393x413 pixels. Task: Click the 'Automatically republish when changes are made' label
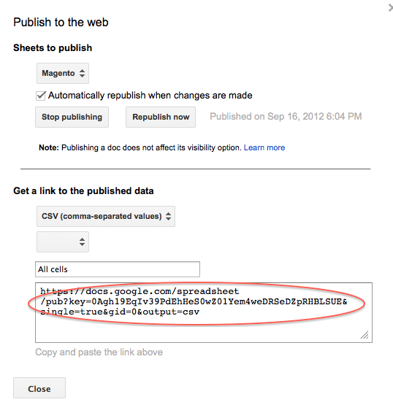pos(150,96)
